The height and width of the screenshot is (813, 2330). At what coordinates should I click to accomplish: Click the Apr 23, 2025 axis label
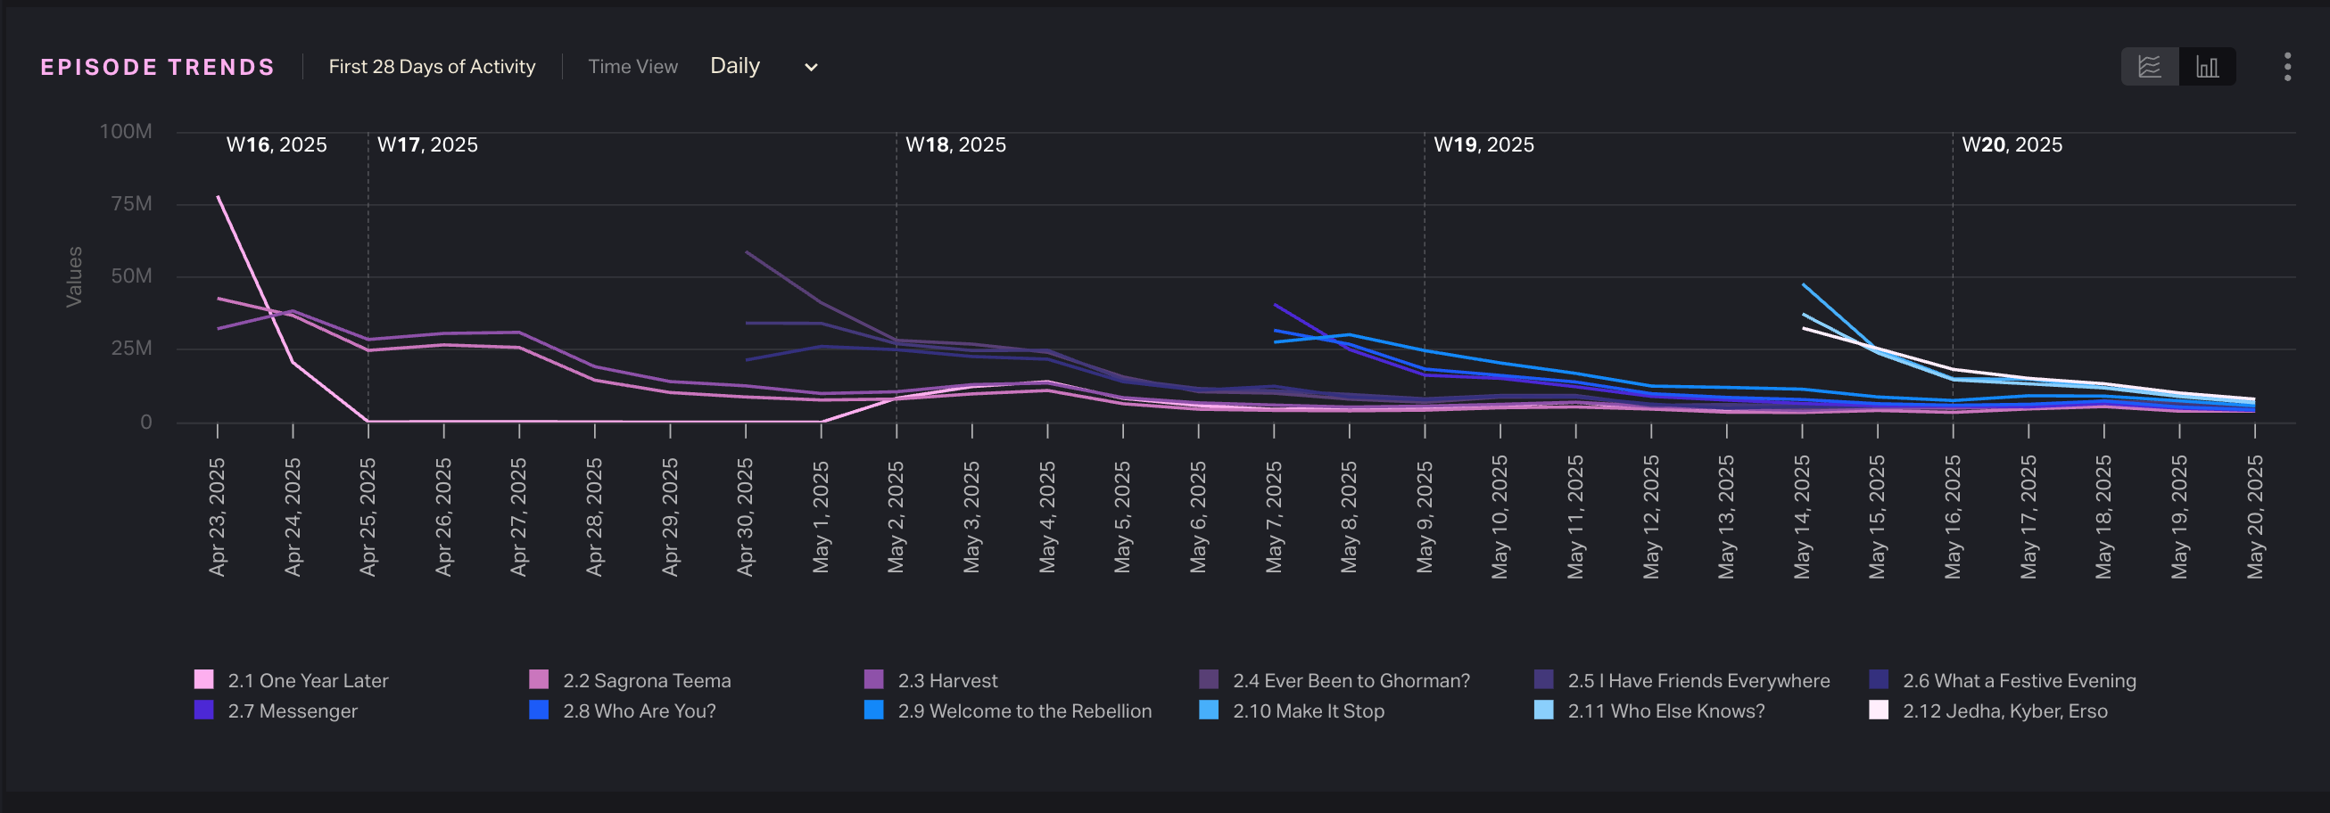217,517
